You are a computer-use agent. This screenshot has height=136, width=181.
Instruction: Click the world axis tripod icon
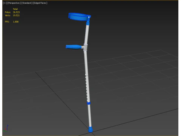click(6, 128)
